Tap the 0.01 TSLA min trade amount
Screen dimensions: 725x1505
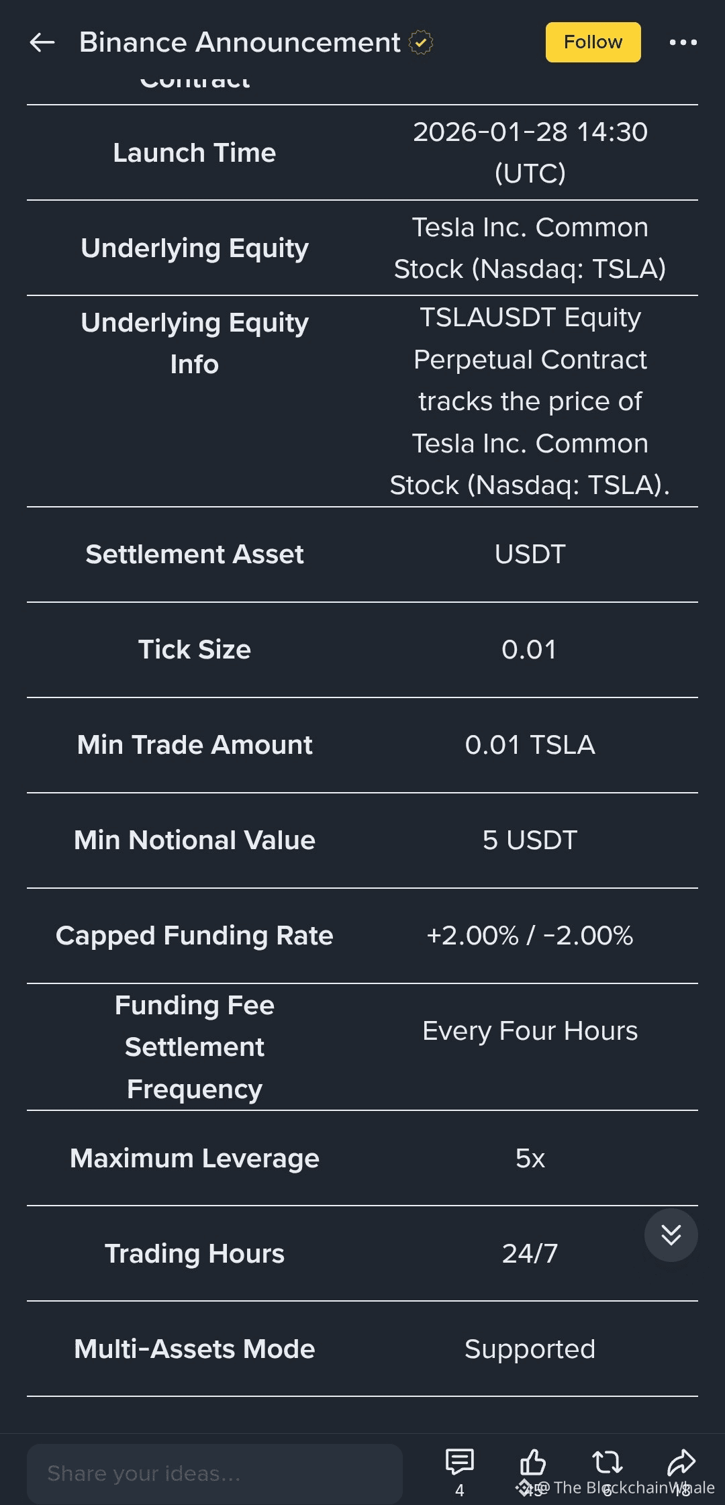coord(530,745)
